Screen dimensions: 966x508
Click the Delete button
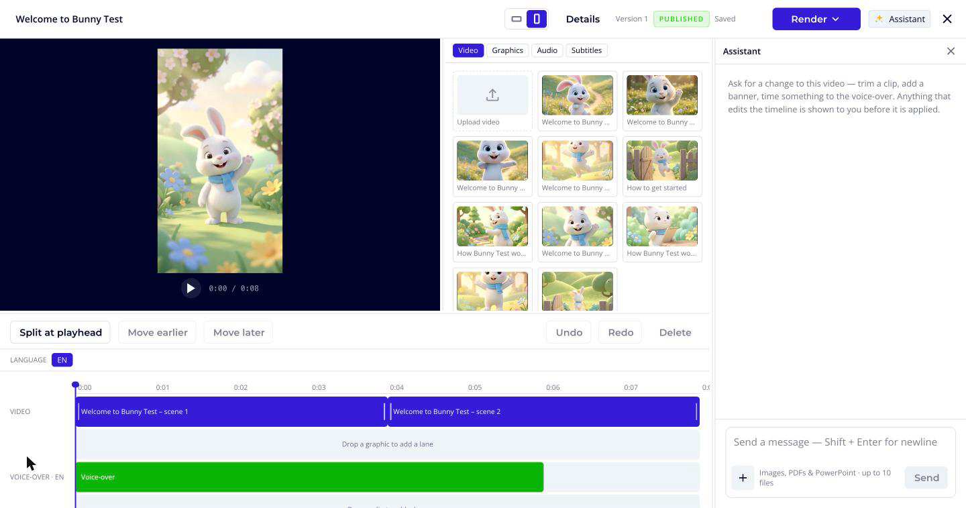675,332
